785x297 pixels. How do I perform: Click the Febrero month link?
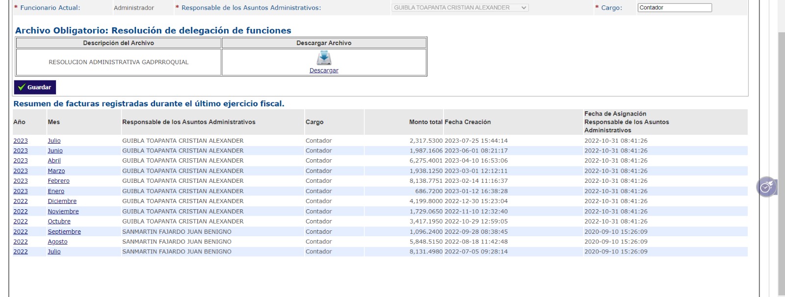58,181
